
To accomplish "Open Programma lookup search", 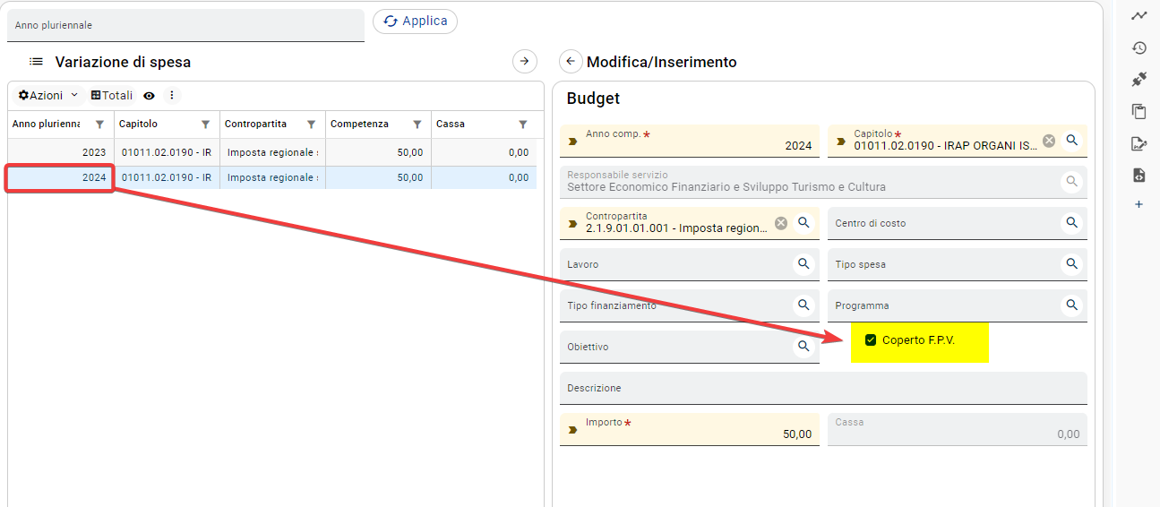I will pos(1072,305).
